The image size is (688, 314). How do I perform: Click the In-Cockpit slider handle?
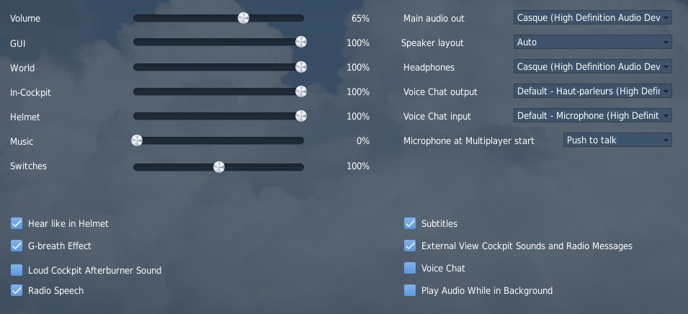pyautogui.click(x=301, y=91)
